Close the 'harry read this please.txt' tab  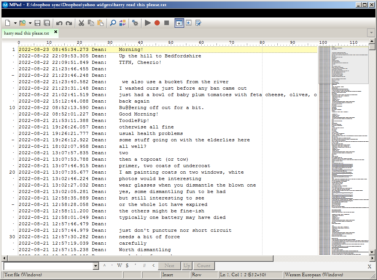pos(56,32)
